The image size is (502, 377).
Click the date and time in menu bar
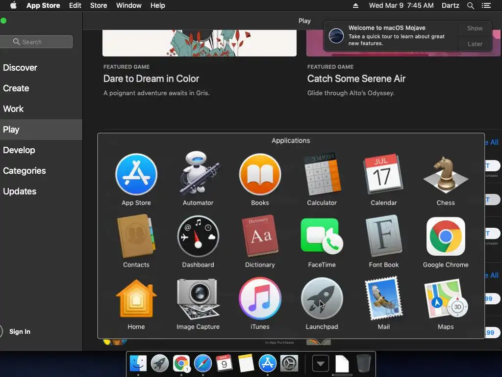(x=401, y=5)
